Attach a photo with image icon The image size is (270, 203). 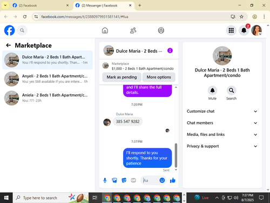click(114, 180)
